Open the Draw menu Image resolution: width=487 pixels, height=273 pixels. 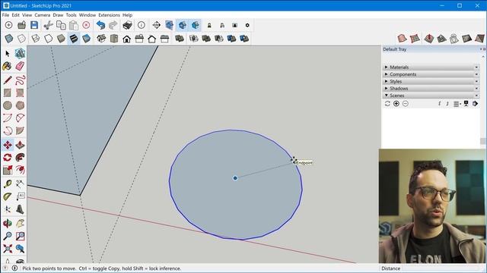pyautogui.click(x=58, y=15)
